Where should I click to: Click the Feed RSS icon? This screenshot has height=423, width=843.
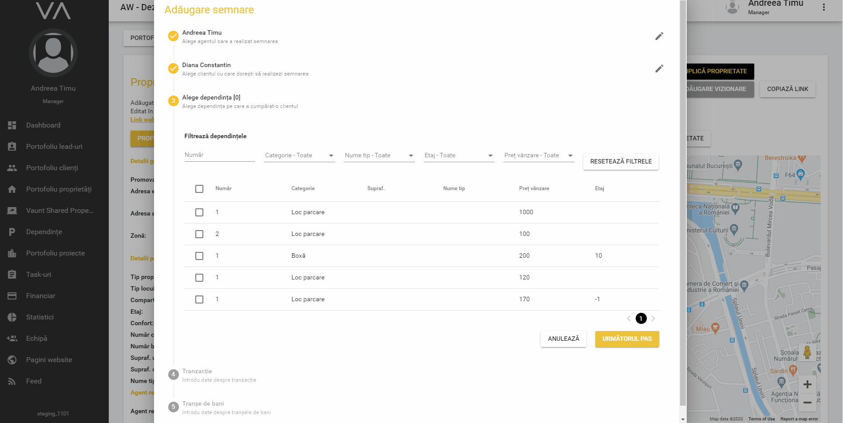pos(12,381)
